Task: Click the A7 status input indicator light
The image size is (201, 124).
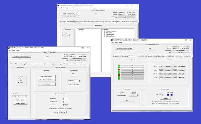Action: tap(119, 77)
